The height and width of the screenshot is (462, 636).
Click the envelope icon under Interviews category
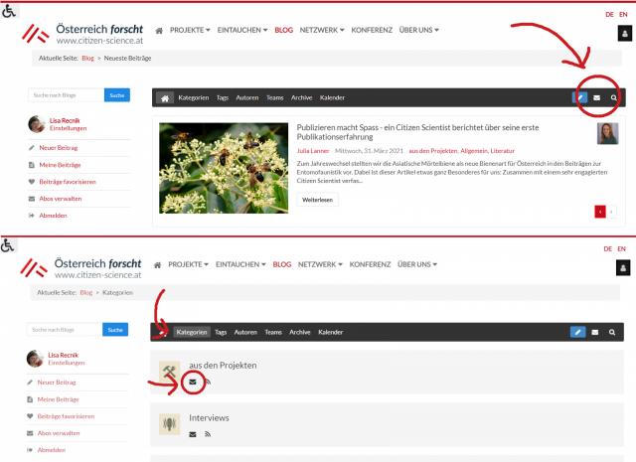click(193, 434)
